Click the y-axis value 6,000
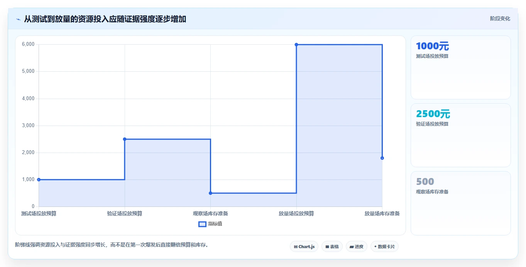The height and width of the screenshot is (267, 526). tap(28, 44)
